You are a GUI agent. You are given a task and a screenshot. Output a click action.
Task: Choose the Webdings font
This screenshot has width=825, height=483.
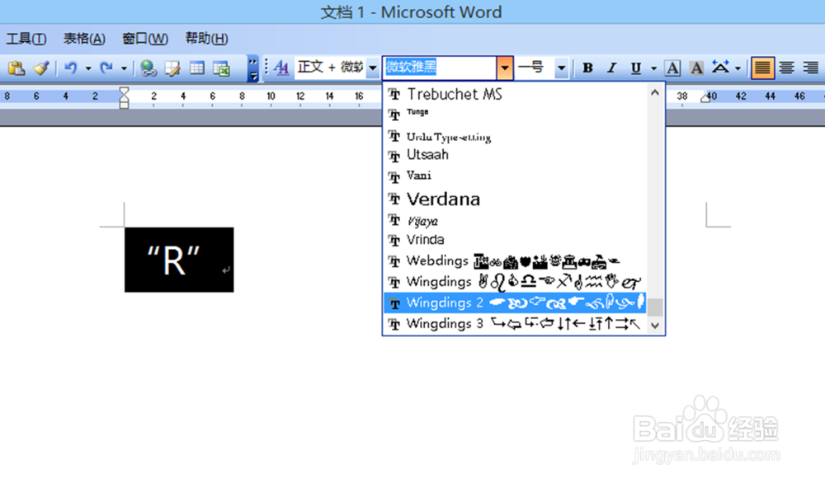click(x=515, y=260)
